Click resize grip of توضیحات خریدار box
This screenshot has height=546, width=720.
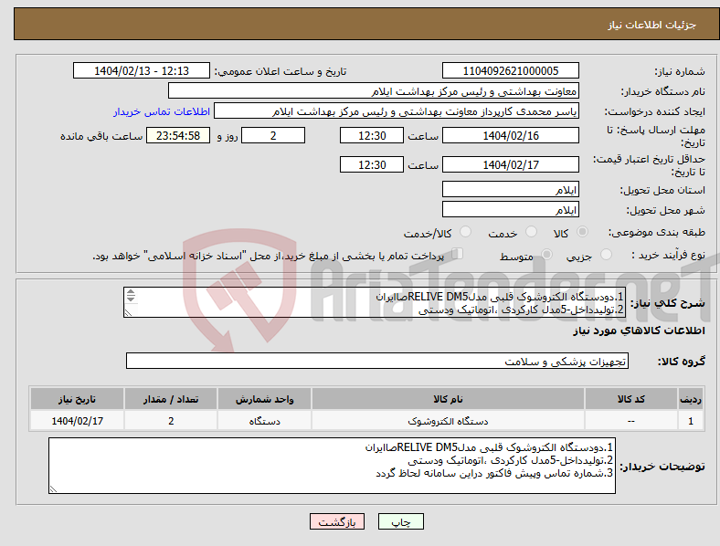tap(53, 489)
